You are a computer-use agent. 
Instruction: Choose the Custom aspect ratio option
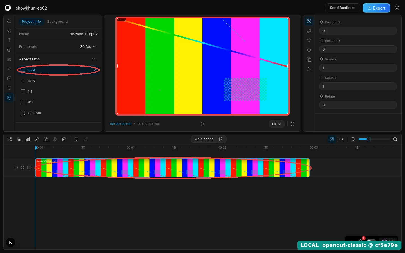pyautogui.click(x=58, y=113)
